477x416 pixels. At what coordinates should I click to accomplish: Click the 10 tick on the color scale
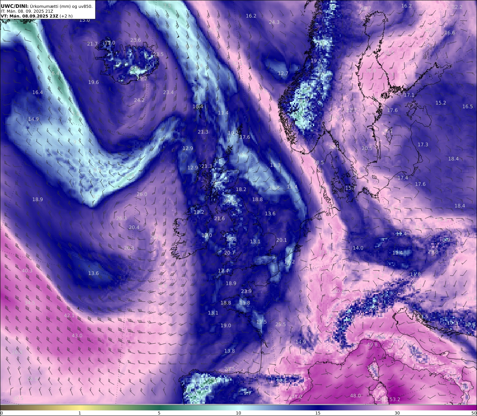pos(238,413)
